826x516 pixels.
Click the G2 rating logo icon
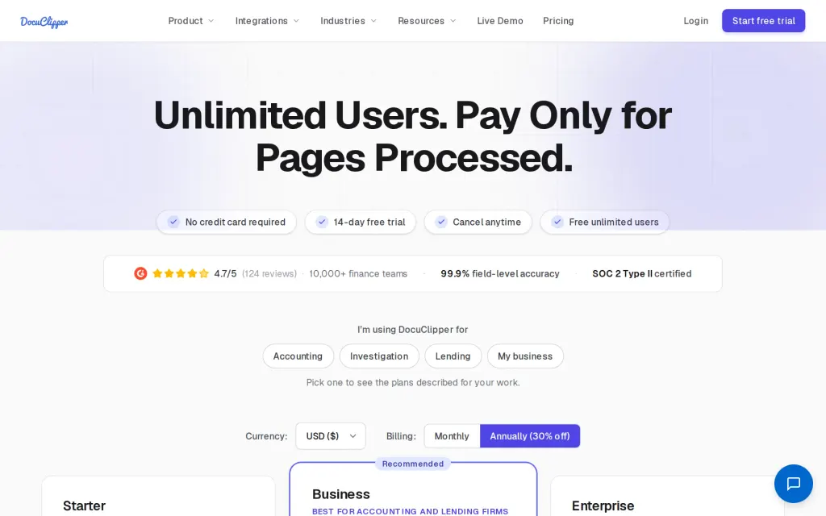click(140, 273)
